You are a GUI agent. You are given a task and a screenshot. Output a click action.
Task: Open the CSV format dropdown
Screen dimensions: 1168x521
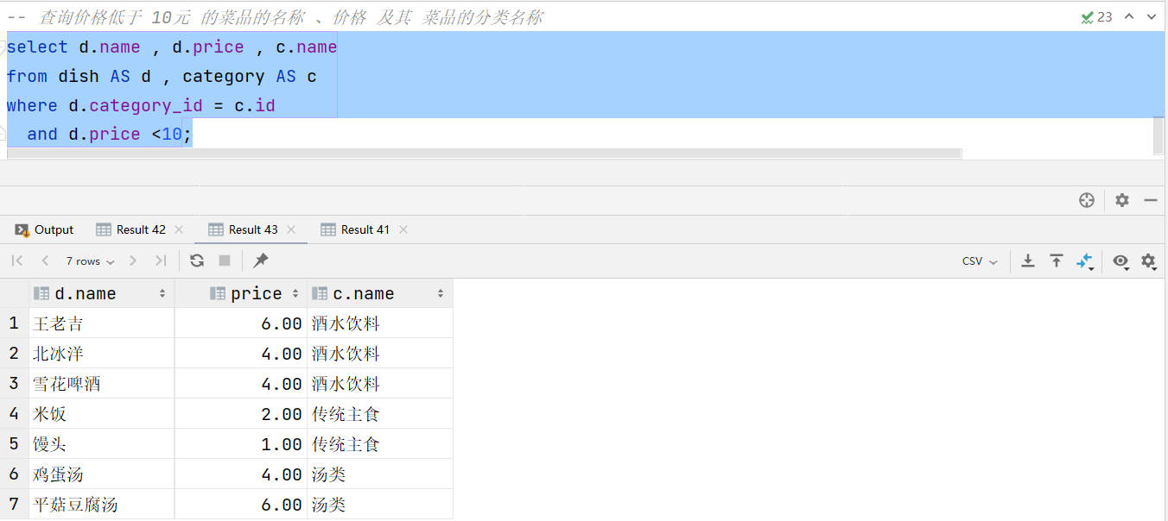pyautogui.click(x=980, y=261)
